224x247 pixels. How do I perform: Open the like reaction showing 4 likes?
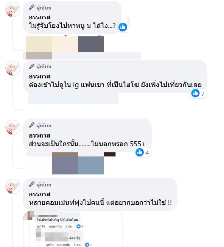143,153
